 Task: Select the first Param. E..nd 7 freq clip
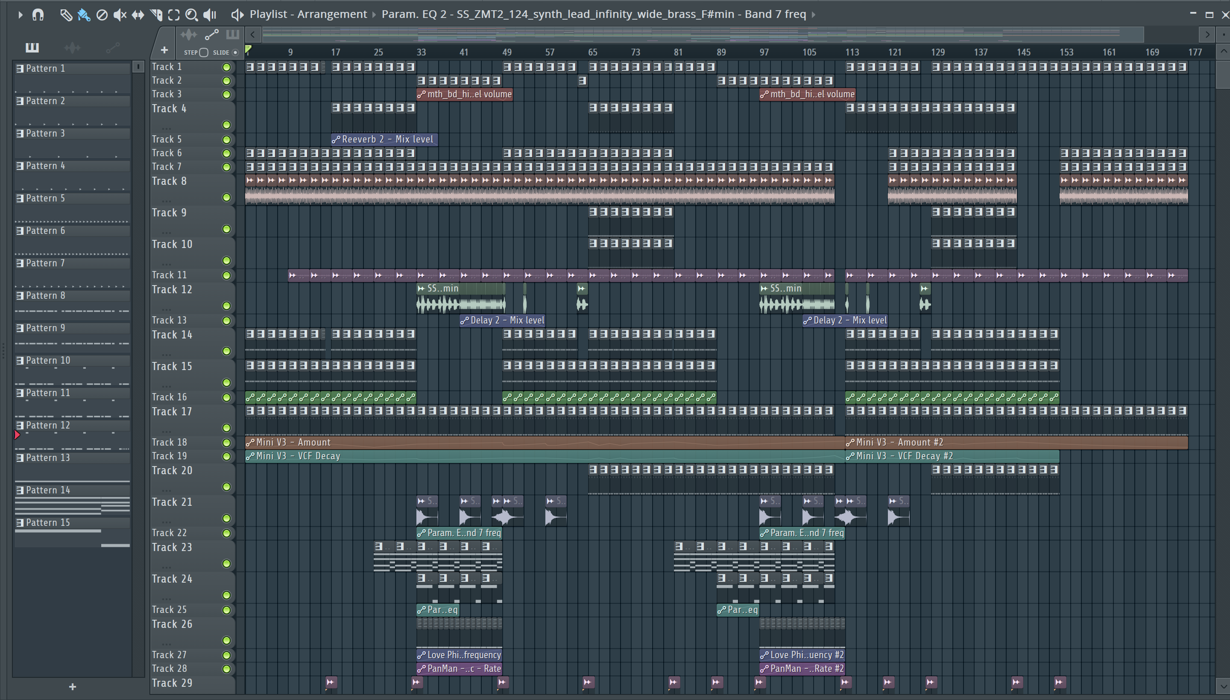[x=460, y=533]
